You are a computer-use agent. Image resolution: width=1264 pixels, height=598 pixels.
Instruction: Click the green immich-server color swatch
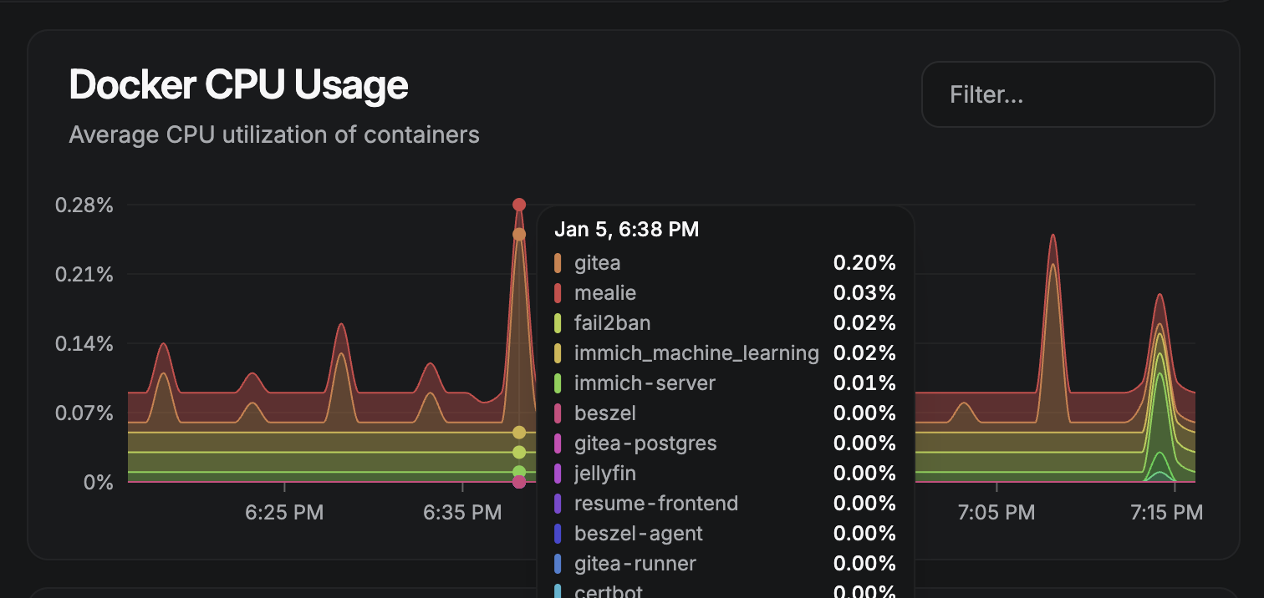coord(558,383)
